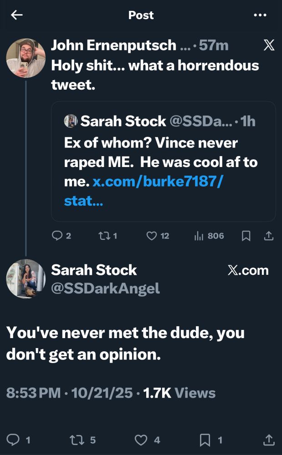Open the three-dot more options menu

click(x=260, y=15)
